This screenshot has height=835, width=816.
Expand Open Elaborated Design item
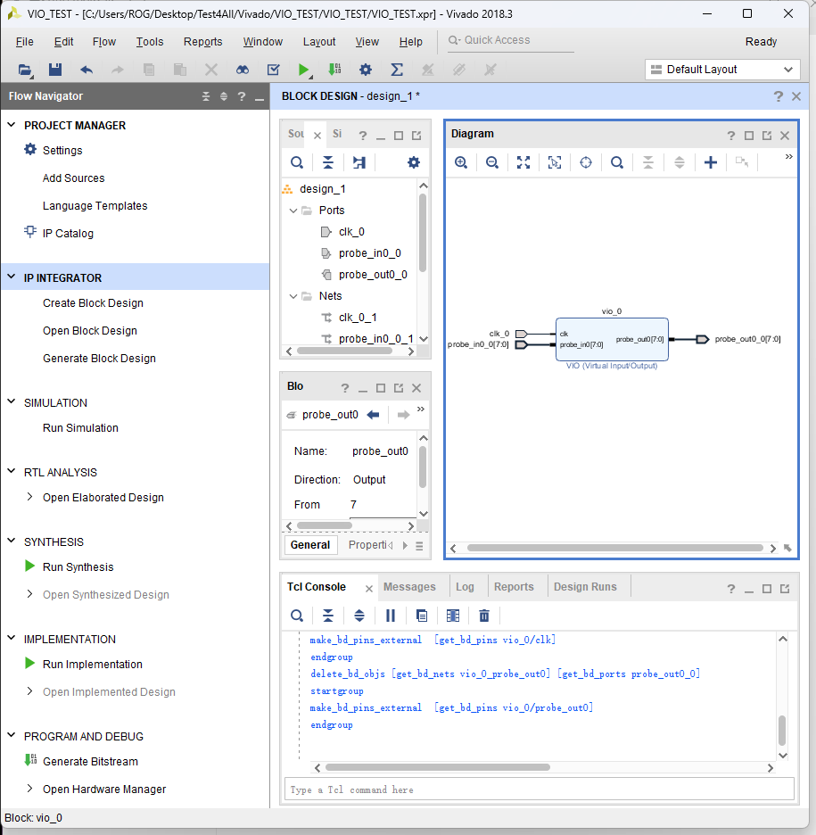pos(29,497)
